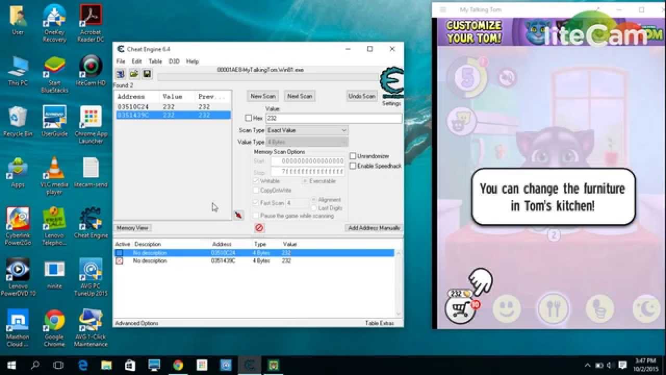Open the Table menu
666x375 pixels.
pos(156,61)
